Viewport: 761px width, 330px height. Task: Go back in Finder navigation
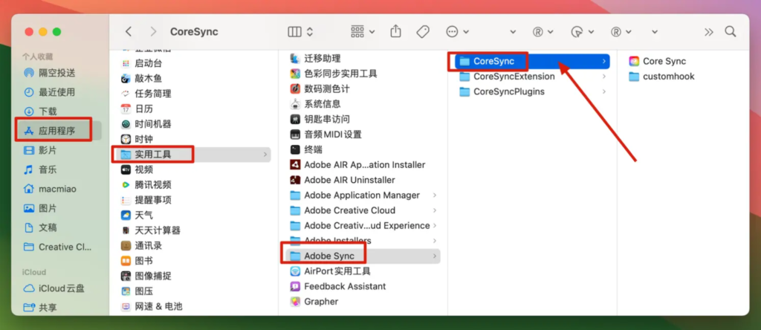pyautogui.click(x=128, y=31)
